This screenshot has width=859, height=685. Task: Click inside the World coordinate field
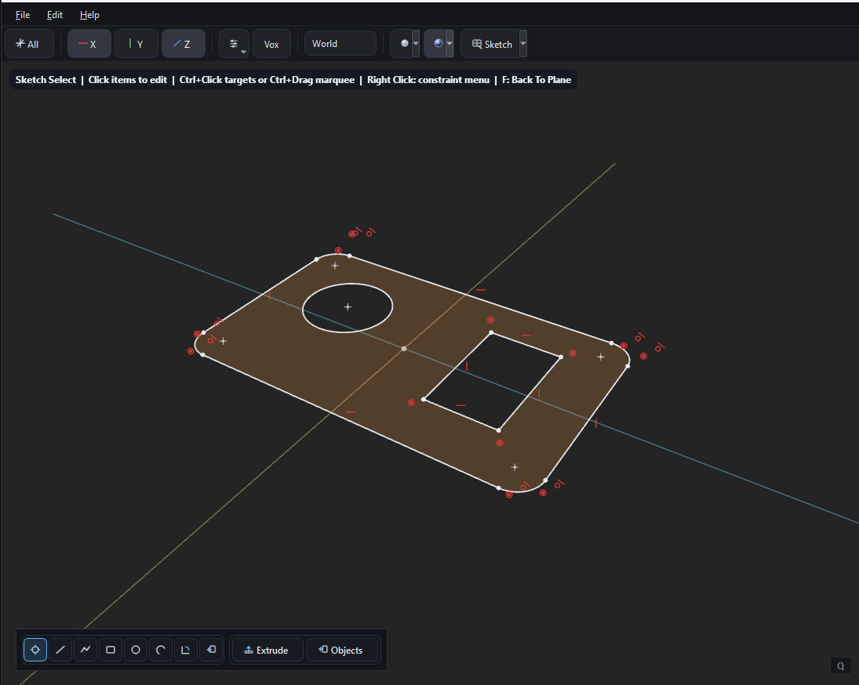[340, 43]
